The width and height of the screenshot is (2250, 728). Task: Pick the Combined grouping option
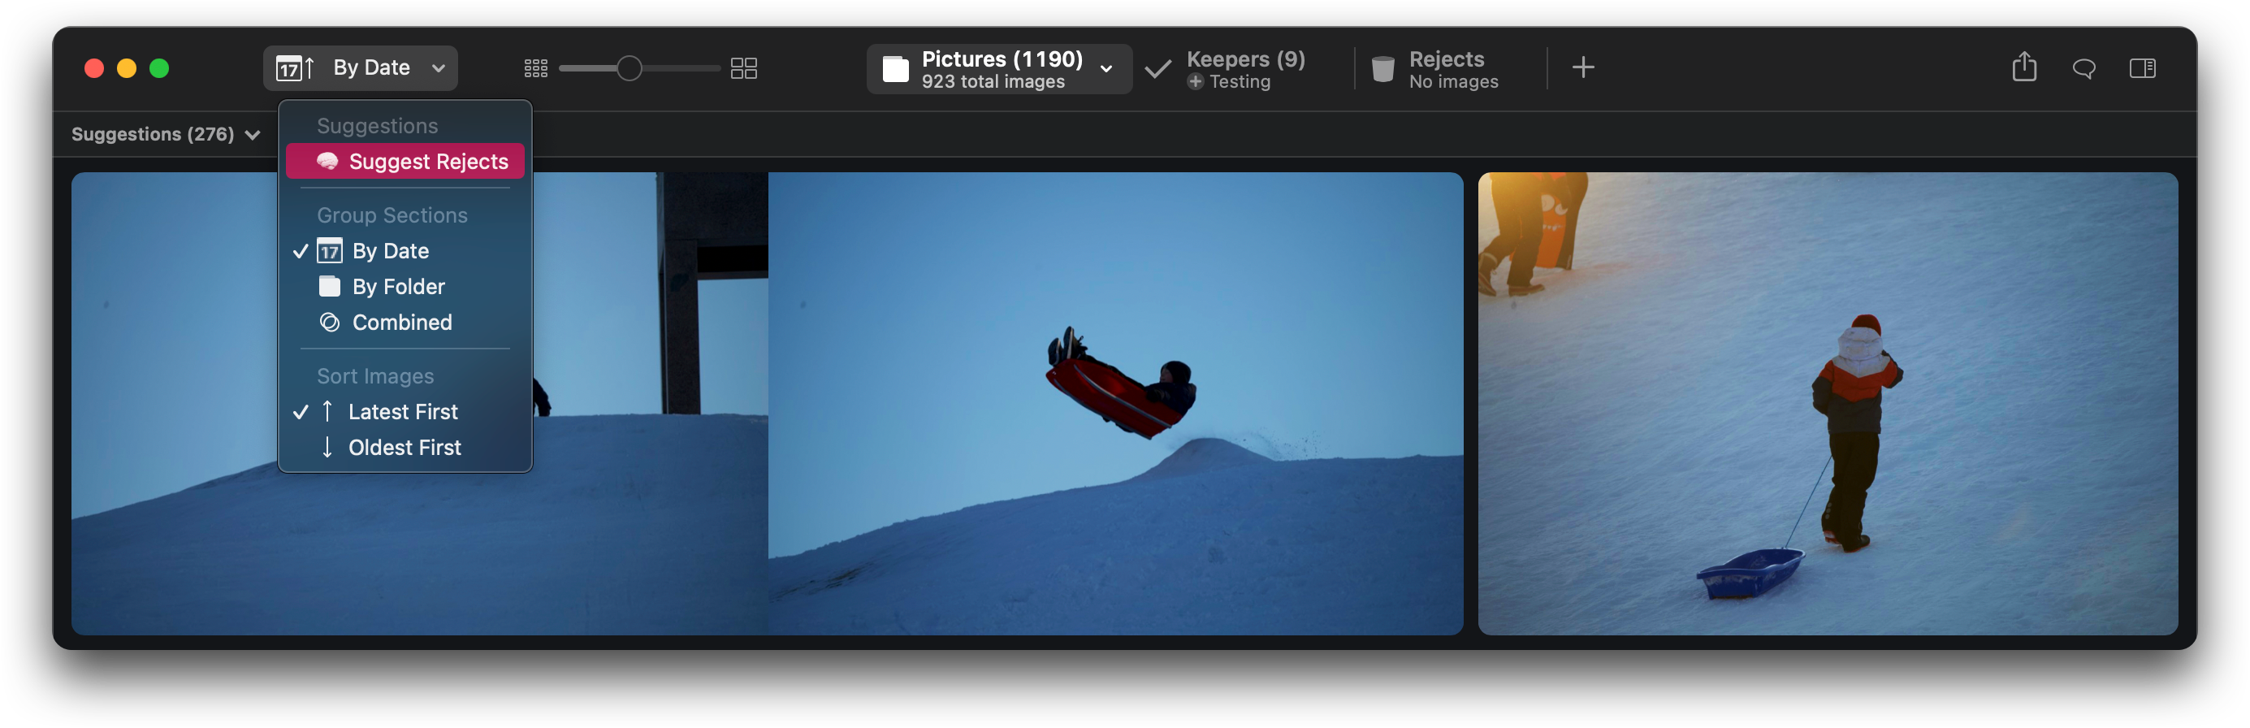click(401, 323)
